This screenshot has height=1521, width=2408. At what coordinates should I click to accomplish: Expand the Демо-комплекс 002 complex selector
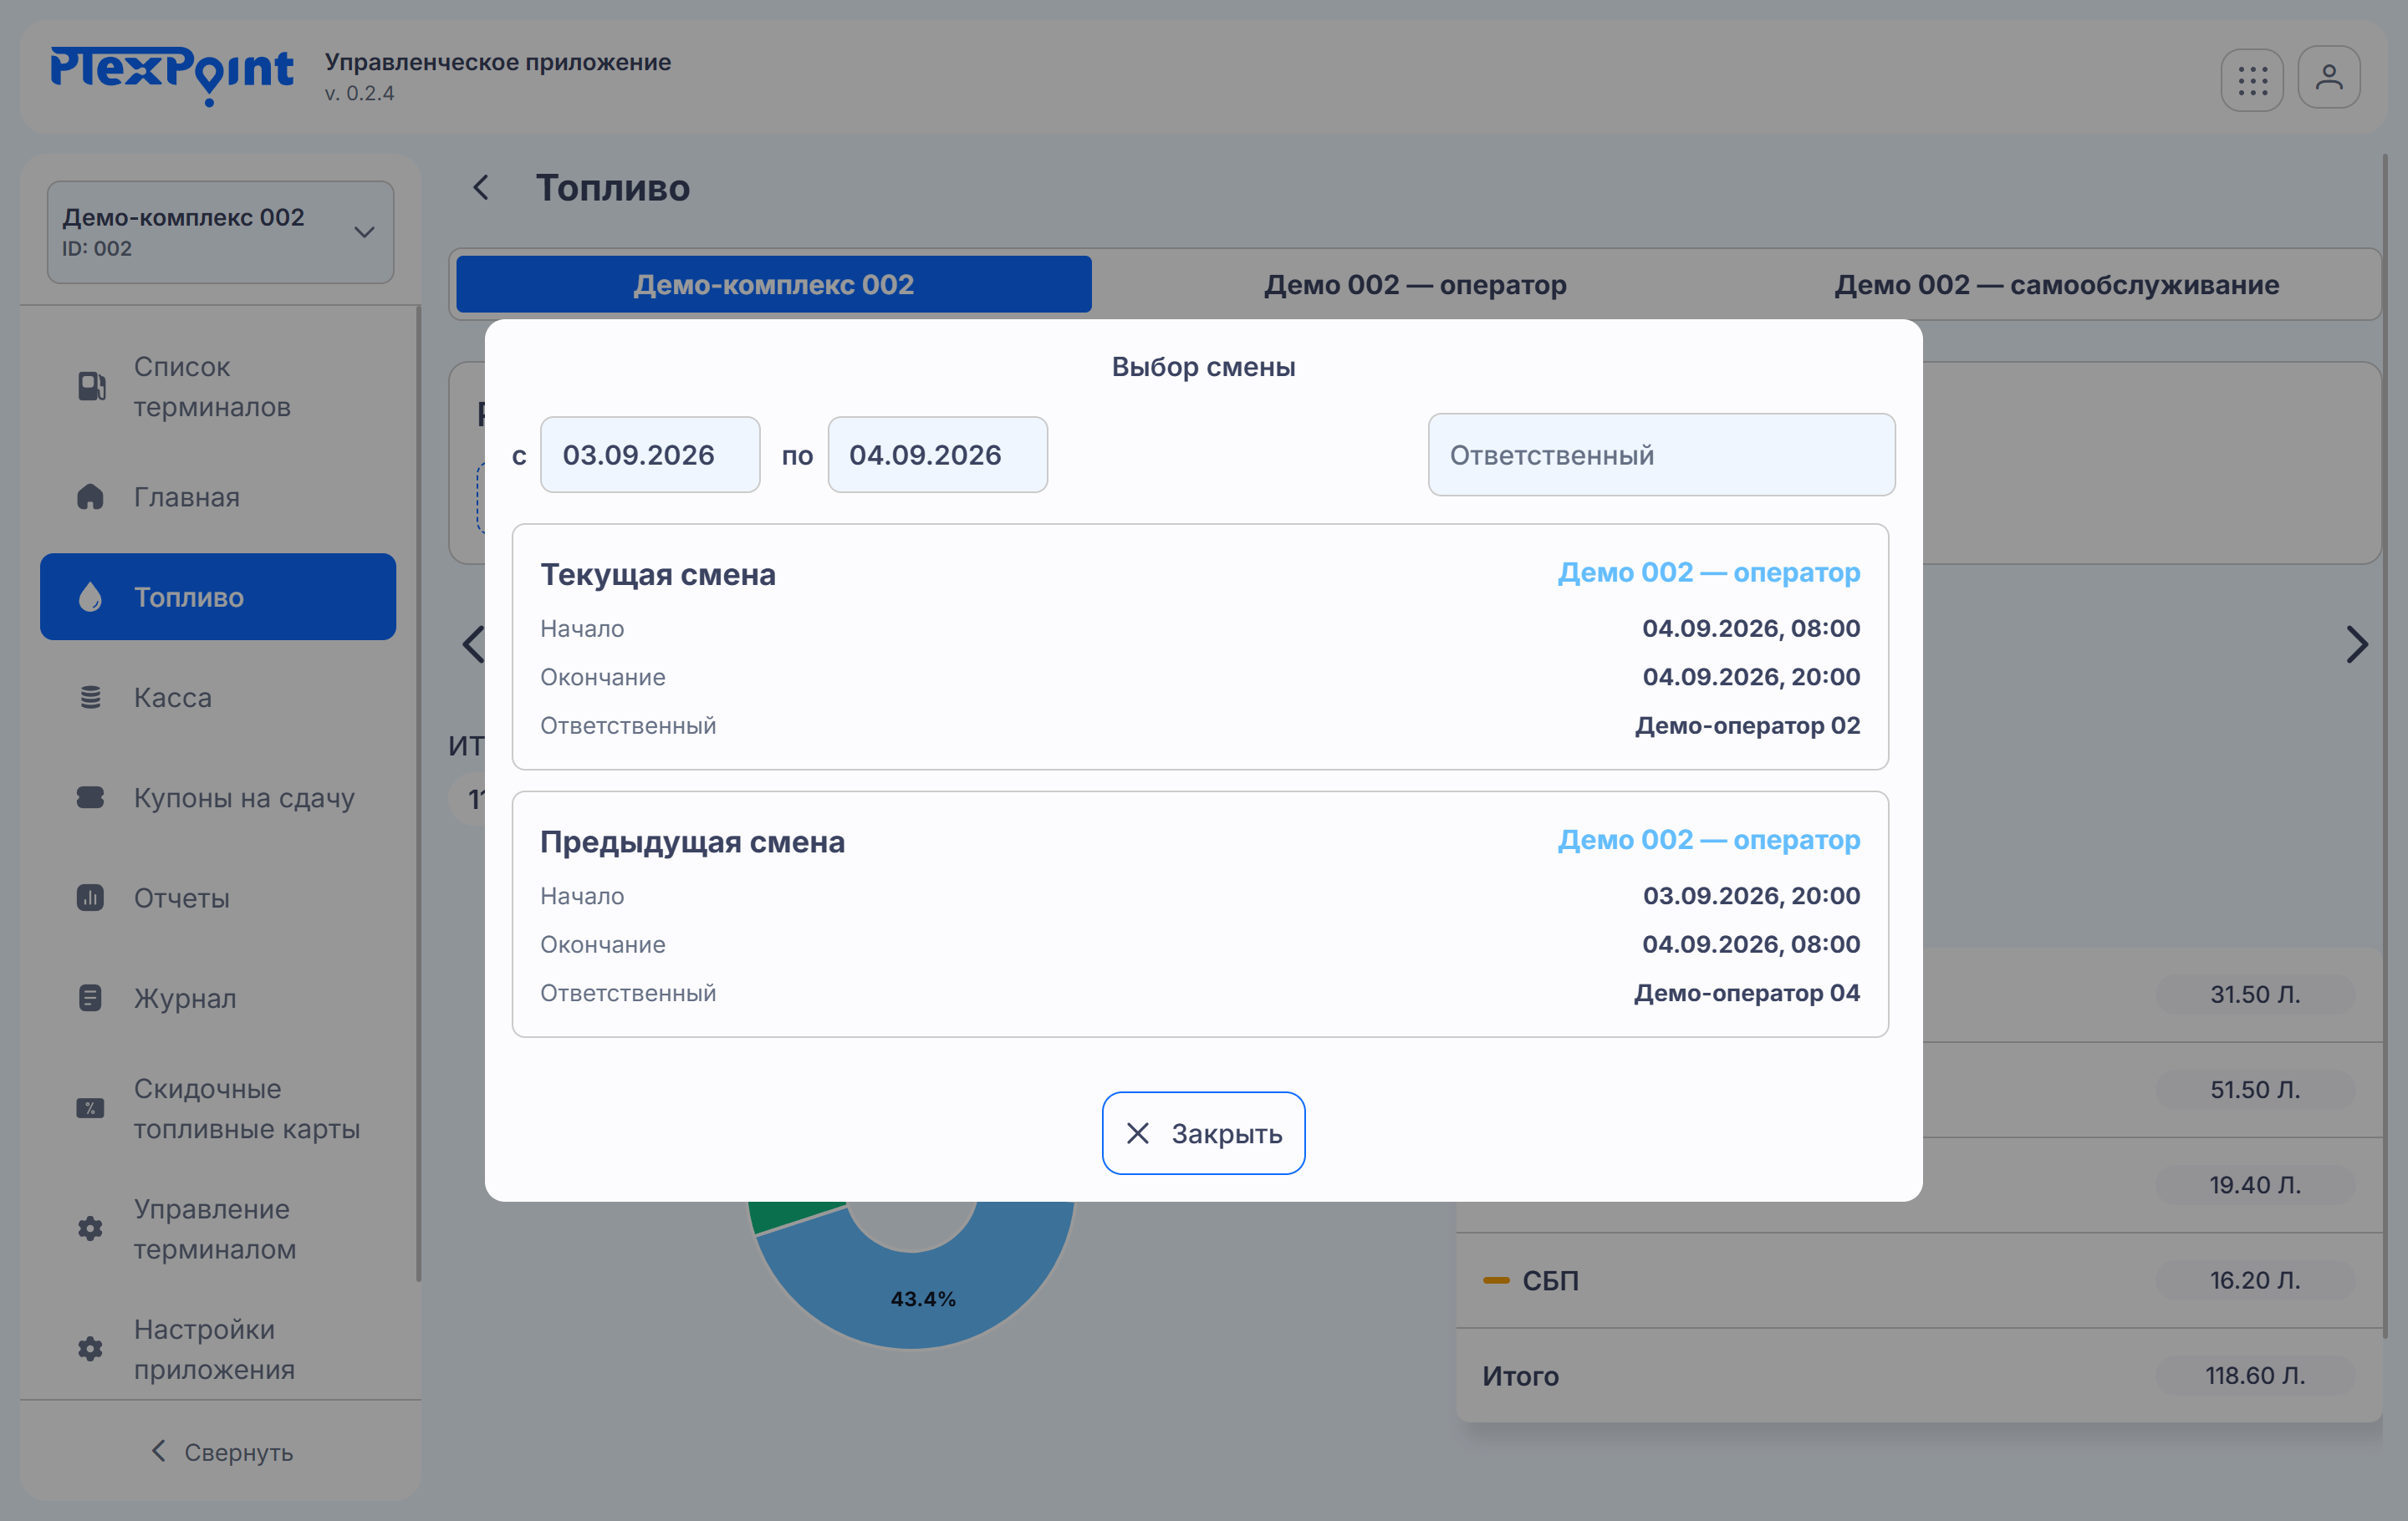[x=220, y=231]
